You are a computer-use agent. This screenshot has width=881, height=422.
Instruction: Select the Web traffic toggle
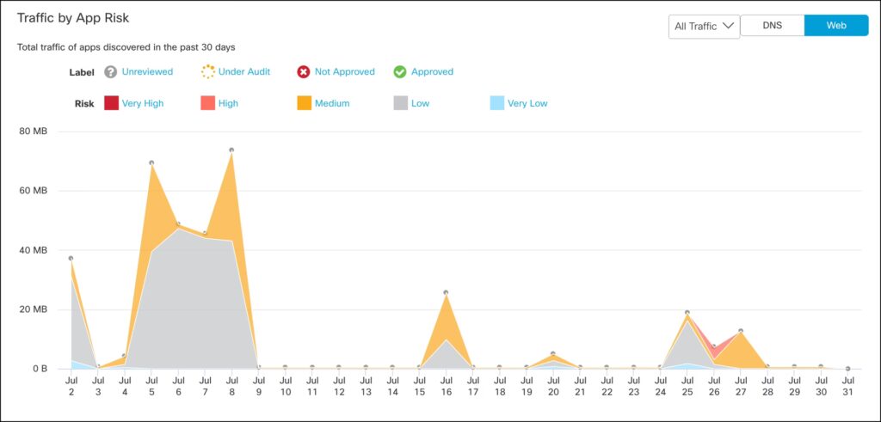[836, 26]
